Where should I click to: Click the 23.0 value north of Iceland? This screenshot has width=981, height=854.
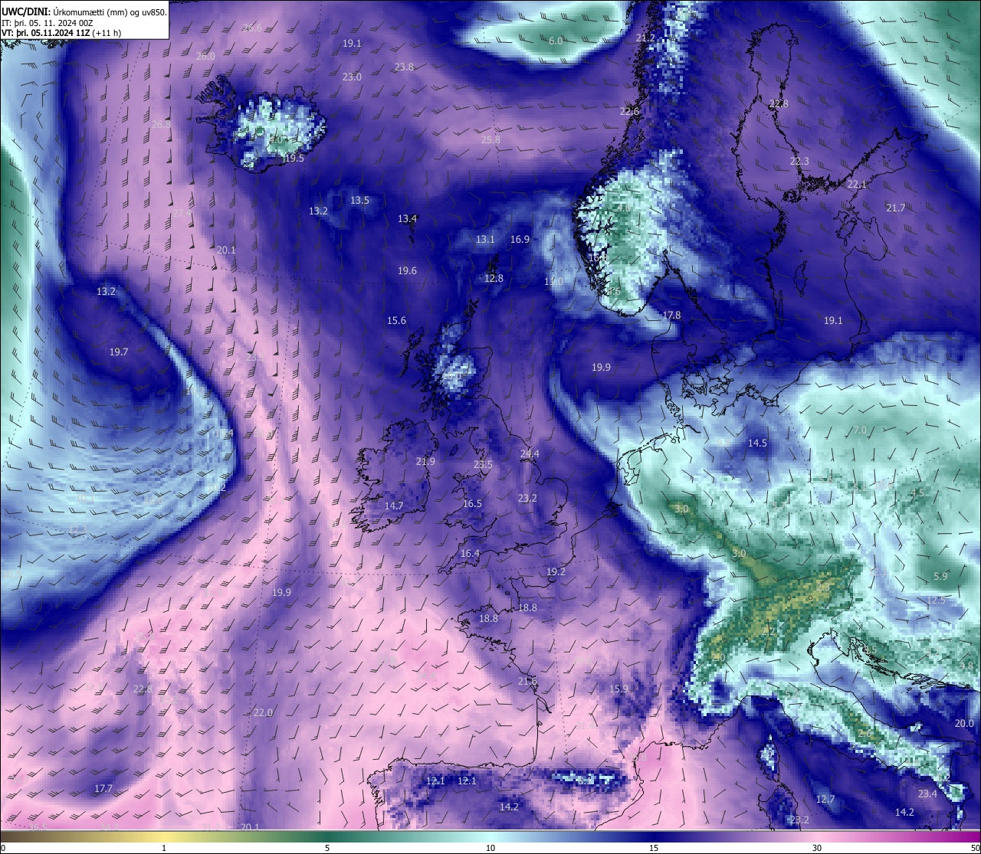tap(352, 77)
